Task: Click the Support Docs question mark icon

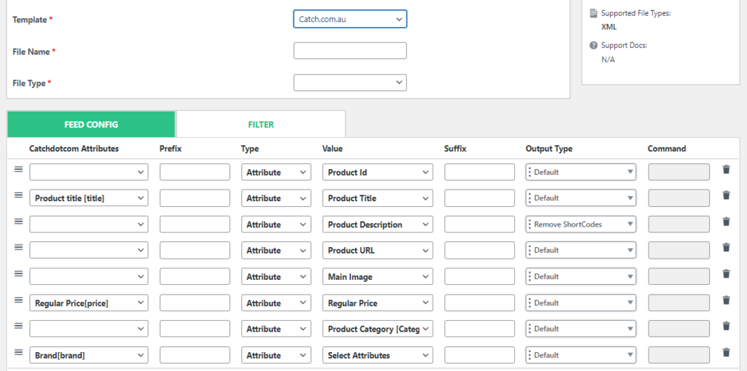Action: [x=593, y=46]
